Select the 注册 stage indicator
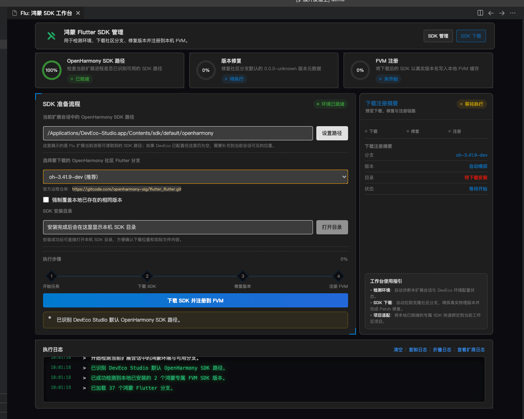524x419 pixels. point(455,131)
